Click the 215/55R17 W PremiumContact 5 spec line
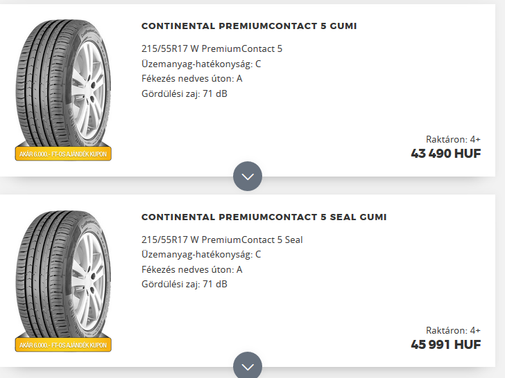 point(212,49)
